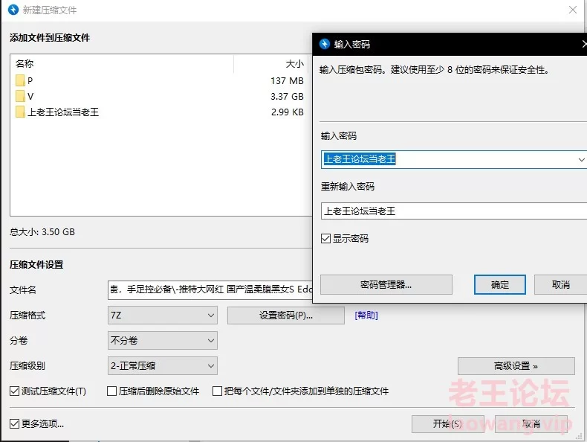
Task: Expand the password history dropdown arrow
Action: pyautogui.click(x=581, y=160)
